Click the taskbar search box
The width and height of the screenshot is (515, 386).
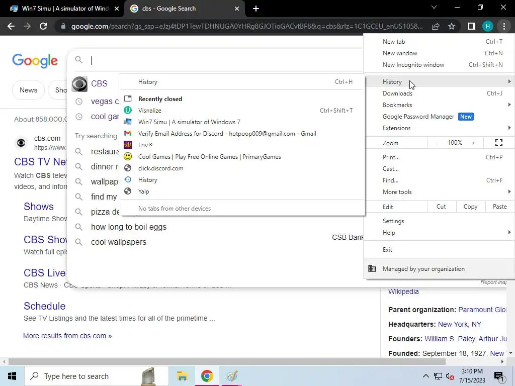tap(97, 376)
